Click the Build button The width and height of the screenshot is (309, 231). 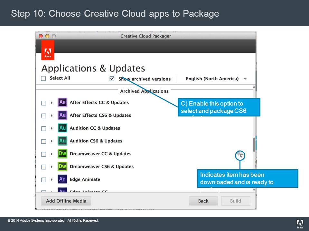[236, 201]
